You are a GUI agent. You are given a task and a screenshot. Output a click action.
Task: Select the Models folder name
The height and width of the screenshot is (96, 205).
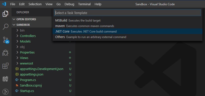[25, 41]
